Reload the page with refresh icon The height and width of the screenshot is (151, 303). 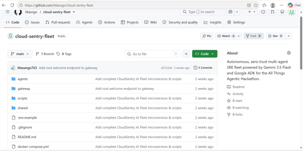(x=12, y=5)
